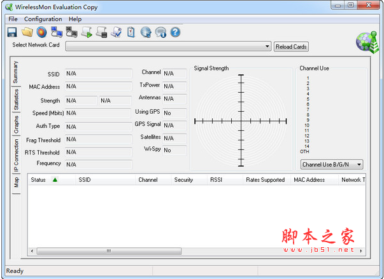Image resolution: width=384 pixels, height=279 pixels.
Task: Open the Help menu
Action: (x=75, y=19)
